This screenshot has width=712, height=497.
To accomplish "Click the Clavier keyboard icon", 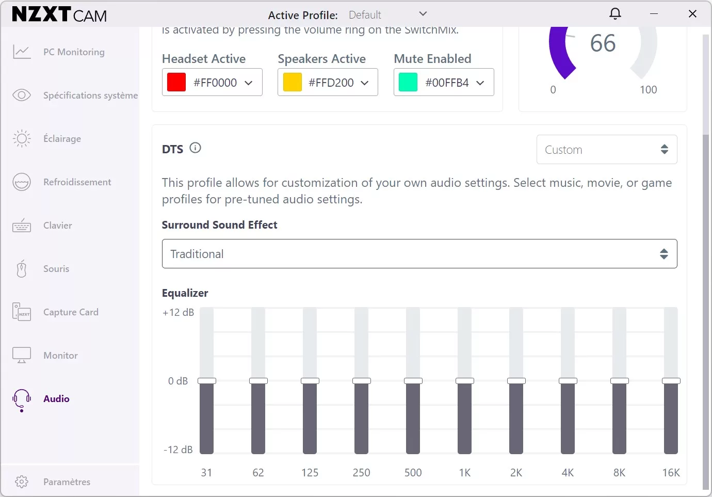I will click(x=22, y=226).
